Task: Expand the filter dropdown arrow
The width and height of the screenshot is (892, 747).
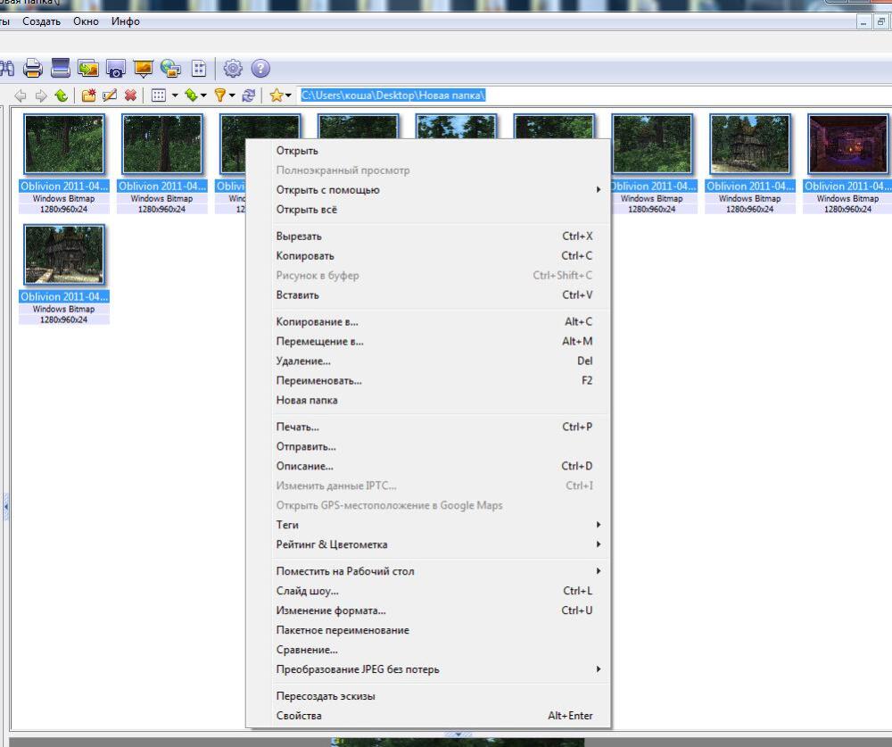Action: coord(232,95)
